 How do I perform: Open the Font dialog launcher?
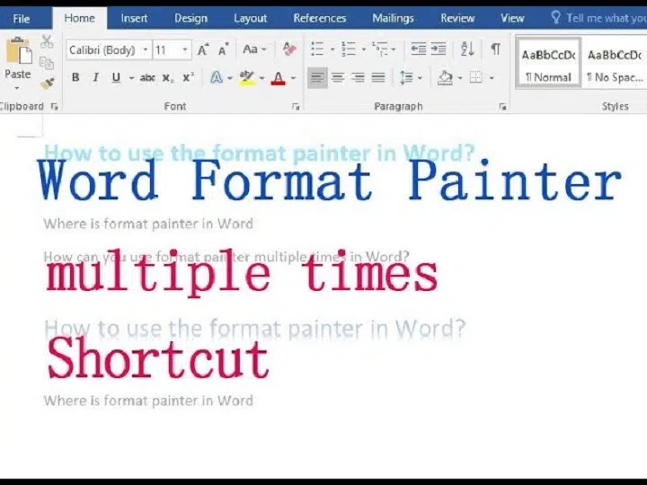coord(296,107)
